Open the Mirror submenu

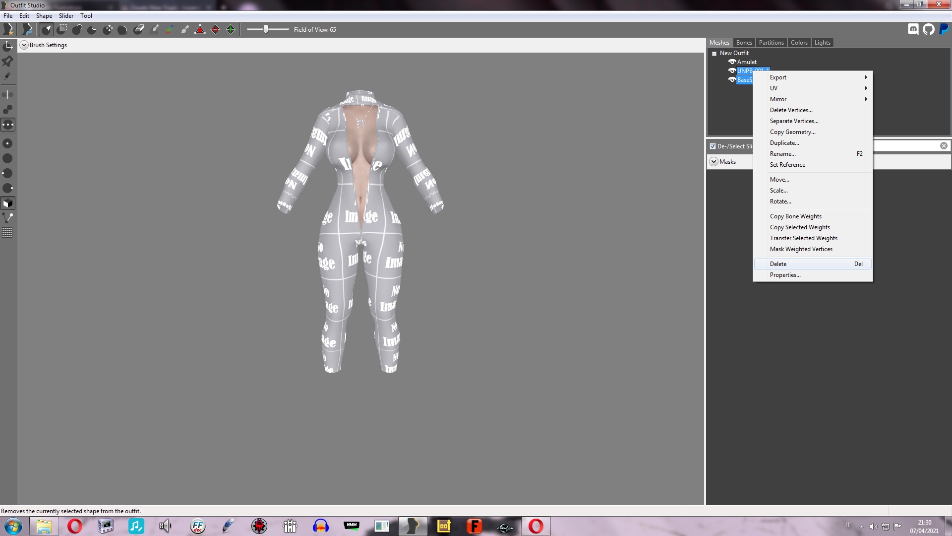coord(813,99)
